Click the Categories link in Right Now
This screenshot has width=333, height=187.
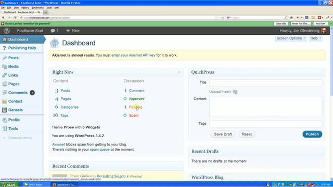pyautogui.click(x=69, y=107)
